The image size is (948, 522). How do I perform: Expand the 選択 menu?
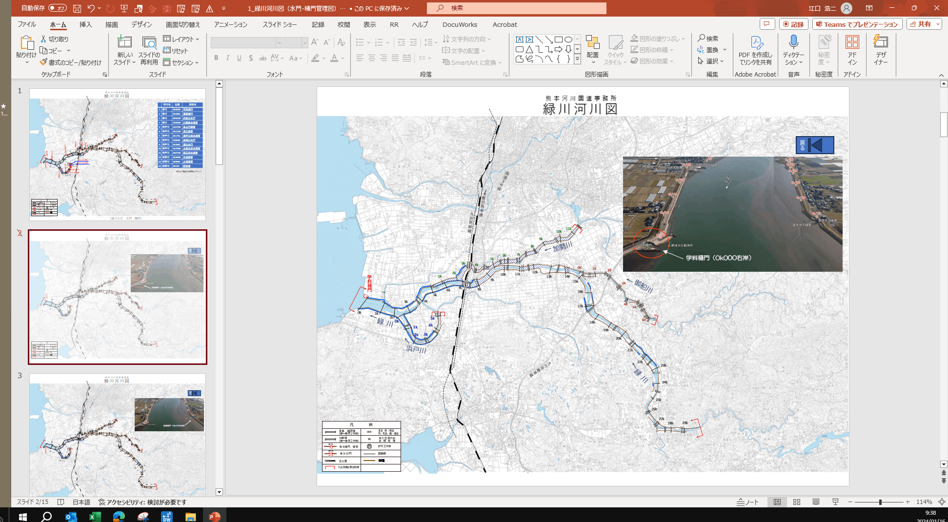click(x=711, y=61)
